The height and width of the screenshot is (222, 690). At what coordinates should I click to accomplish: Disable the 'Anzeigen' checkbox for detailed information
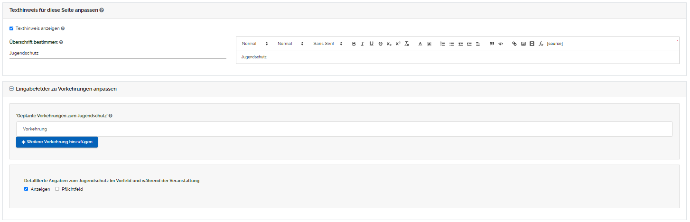(26, 189)
